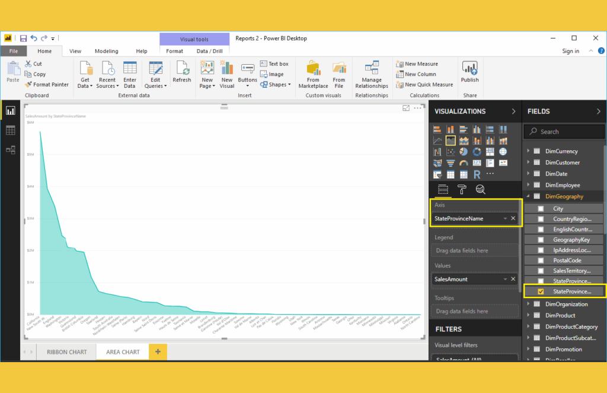Open the Format visual tools tab
Viewport: 607px width, 393px height.
[175, 51]
